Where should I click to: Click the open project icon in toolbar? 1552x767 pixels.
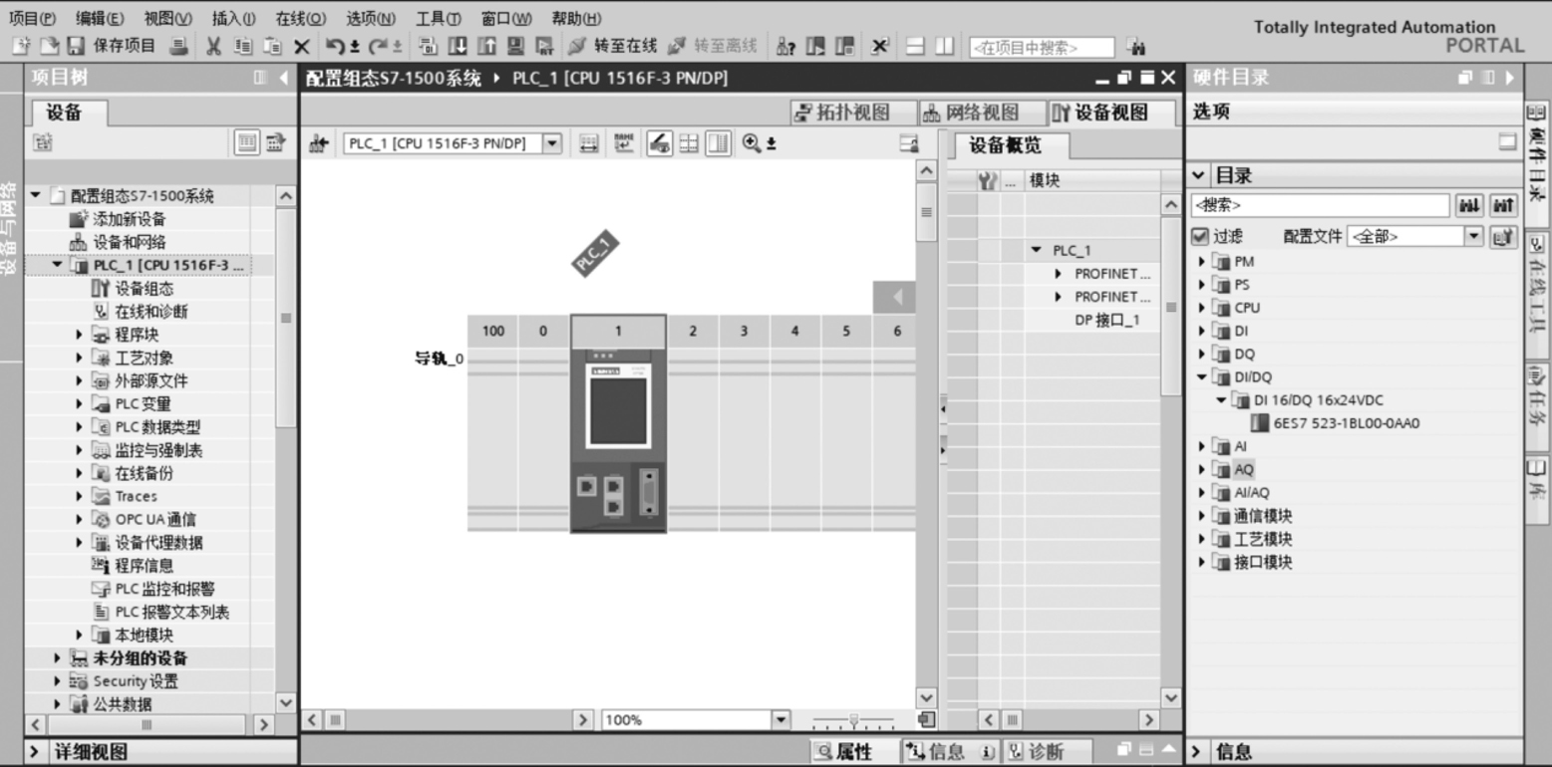tap(48, 46)
